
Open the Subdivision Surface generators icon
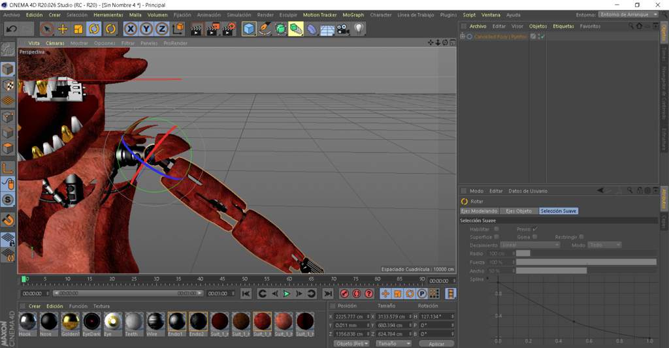[x=280, y=29]
